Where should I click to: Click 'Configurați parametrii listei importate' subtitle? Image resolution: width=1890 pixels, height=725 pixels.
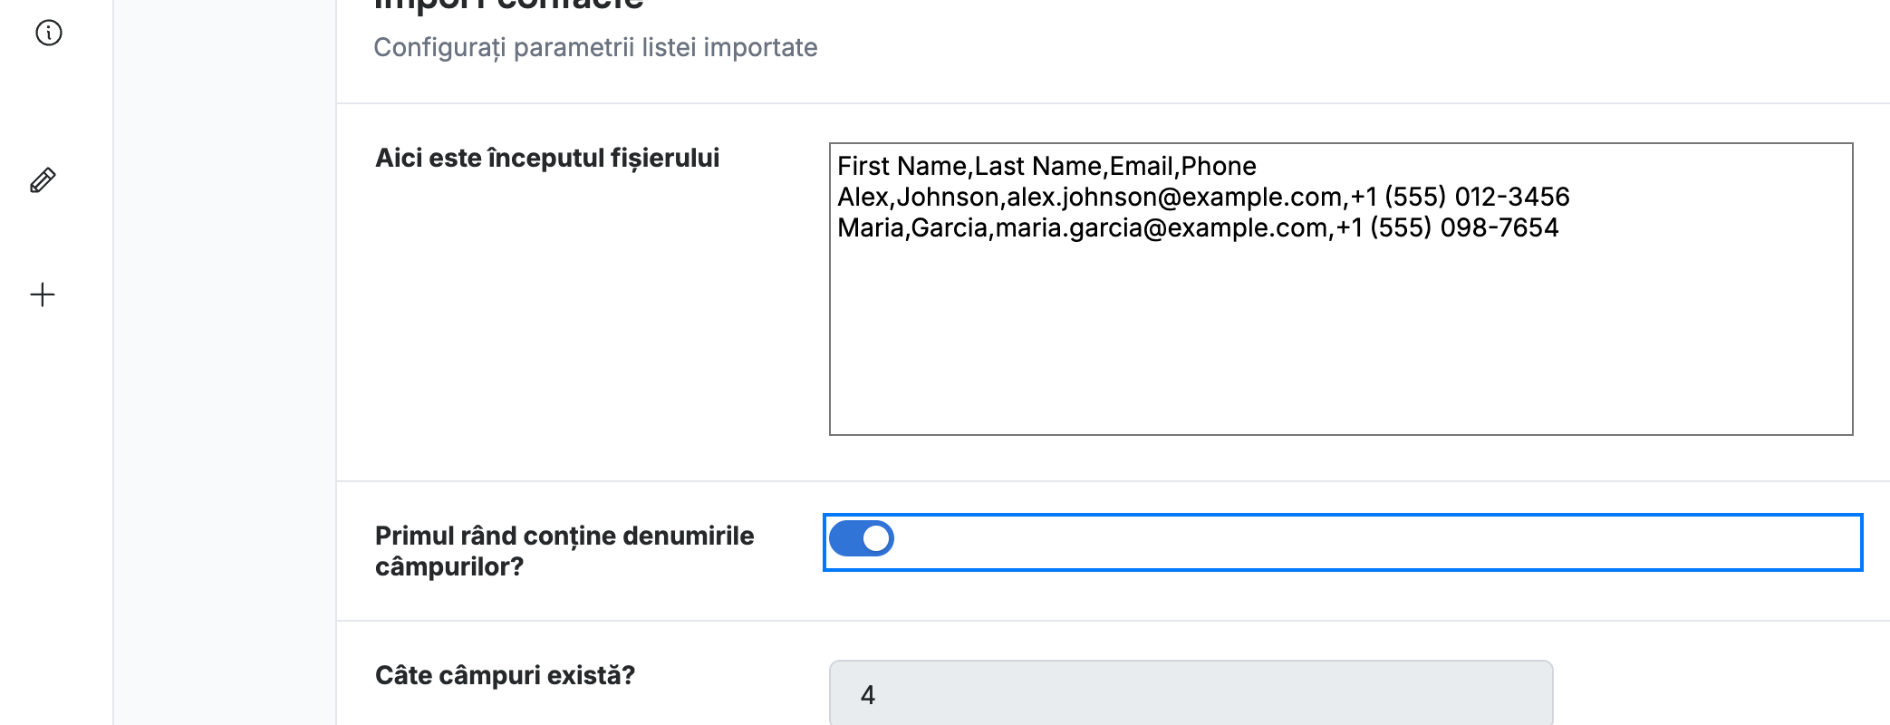[x=595, y=47]
